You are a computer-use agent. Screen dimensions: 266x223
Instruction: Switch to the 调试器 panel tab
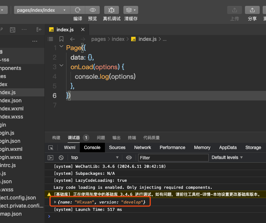point(74,138)
